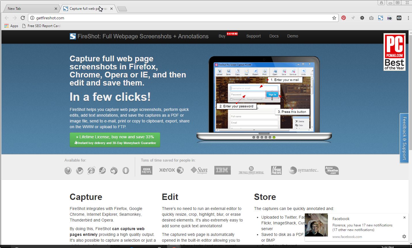Click the BBC News logo

(x=147, y=170)
